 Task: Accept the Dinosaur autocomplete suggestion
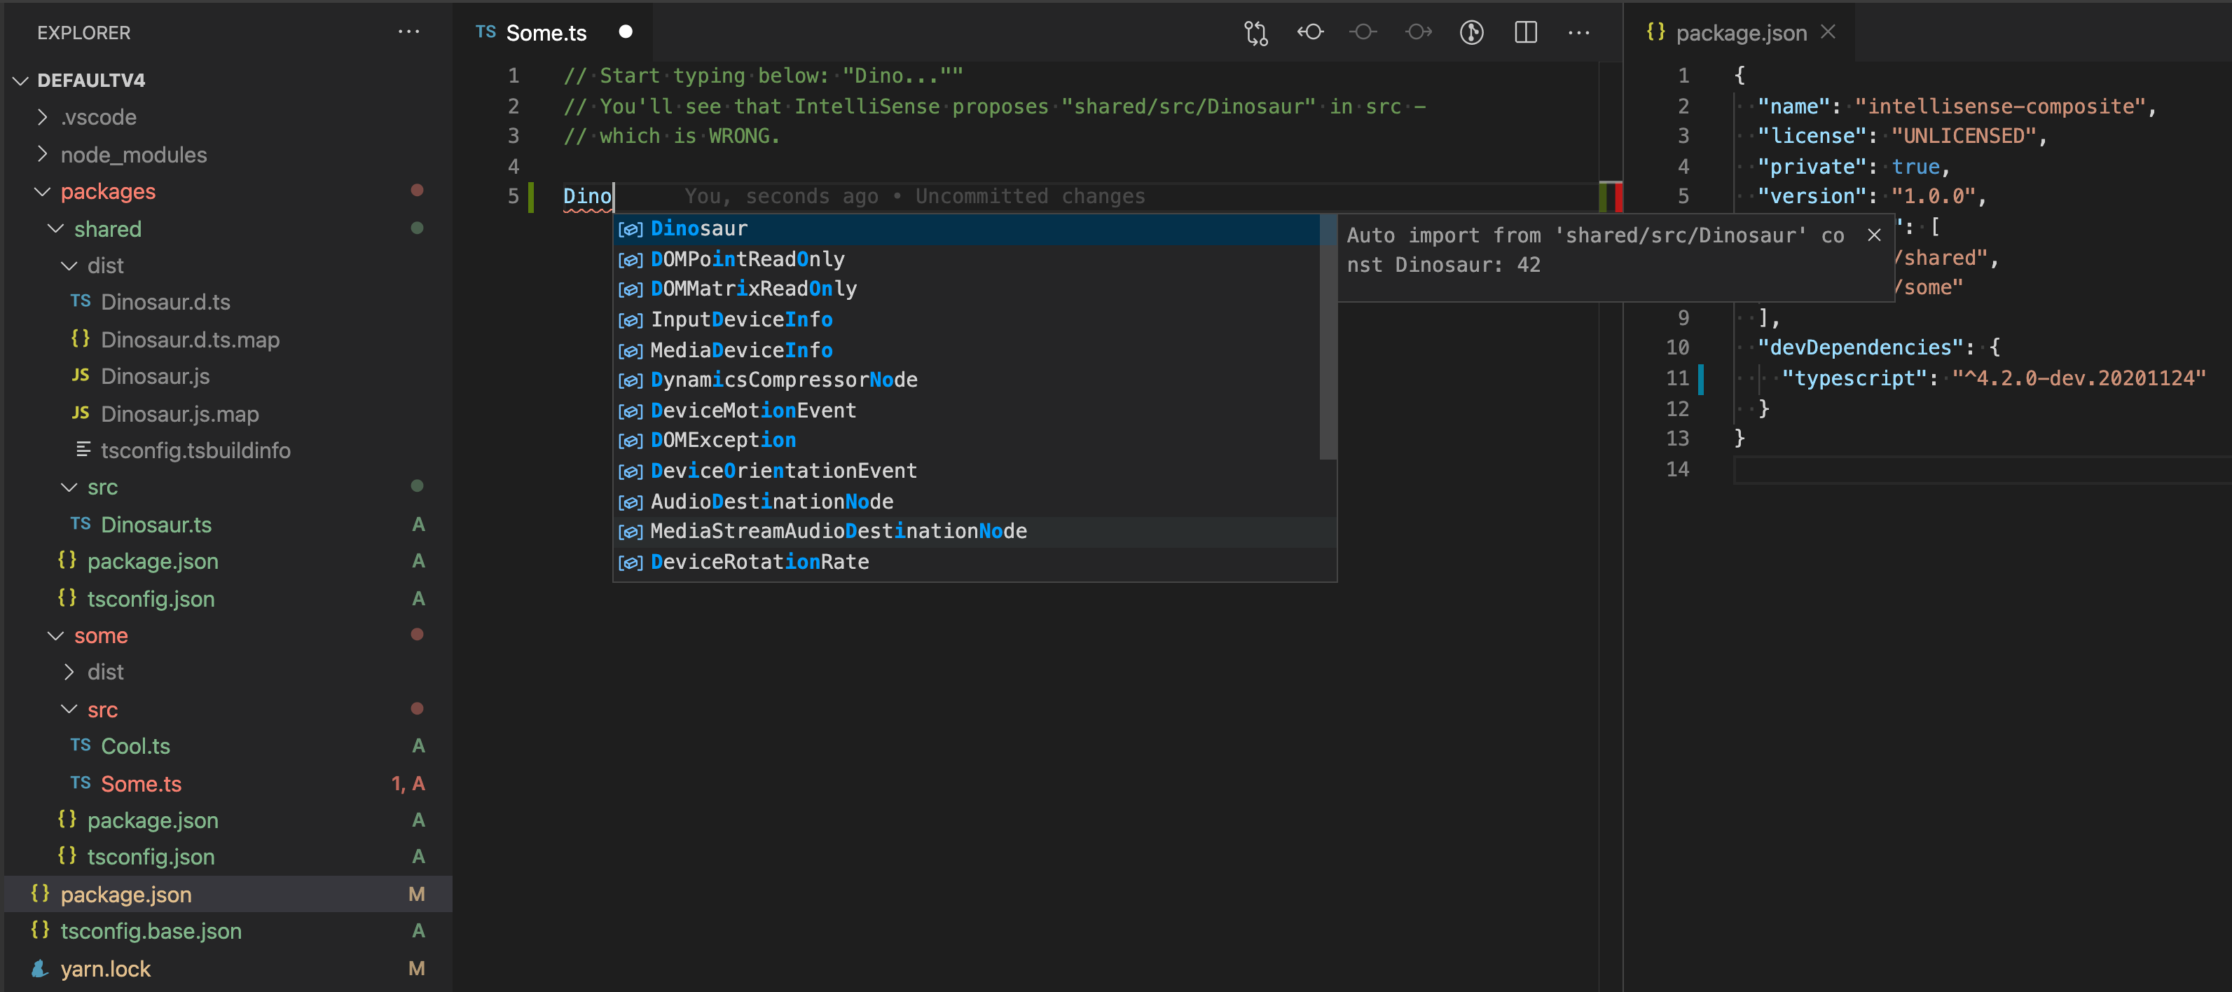[698, 228]
